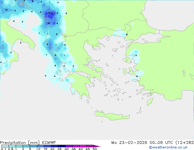Image resolution: width=194 pixels, height=150 pixels.
Task: Click the legend label '0.5'
Action: coord(11,149)
